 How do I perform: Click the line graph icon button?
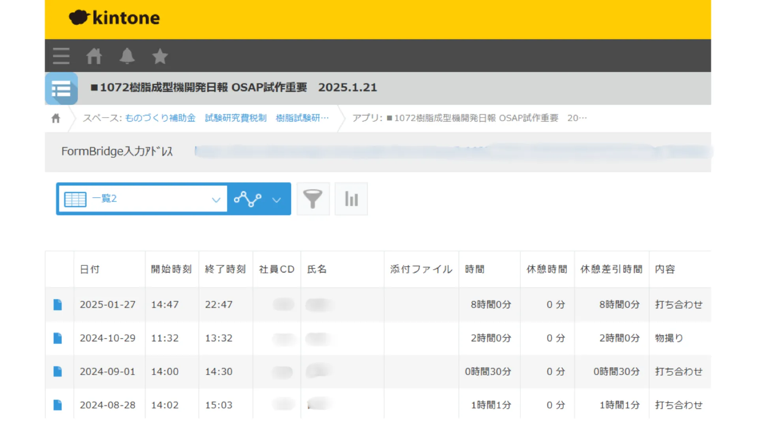click(x=248, y=199)
